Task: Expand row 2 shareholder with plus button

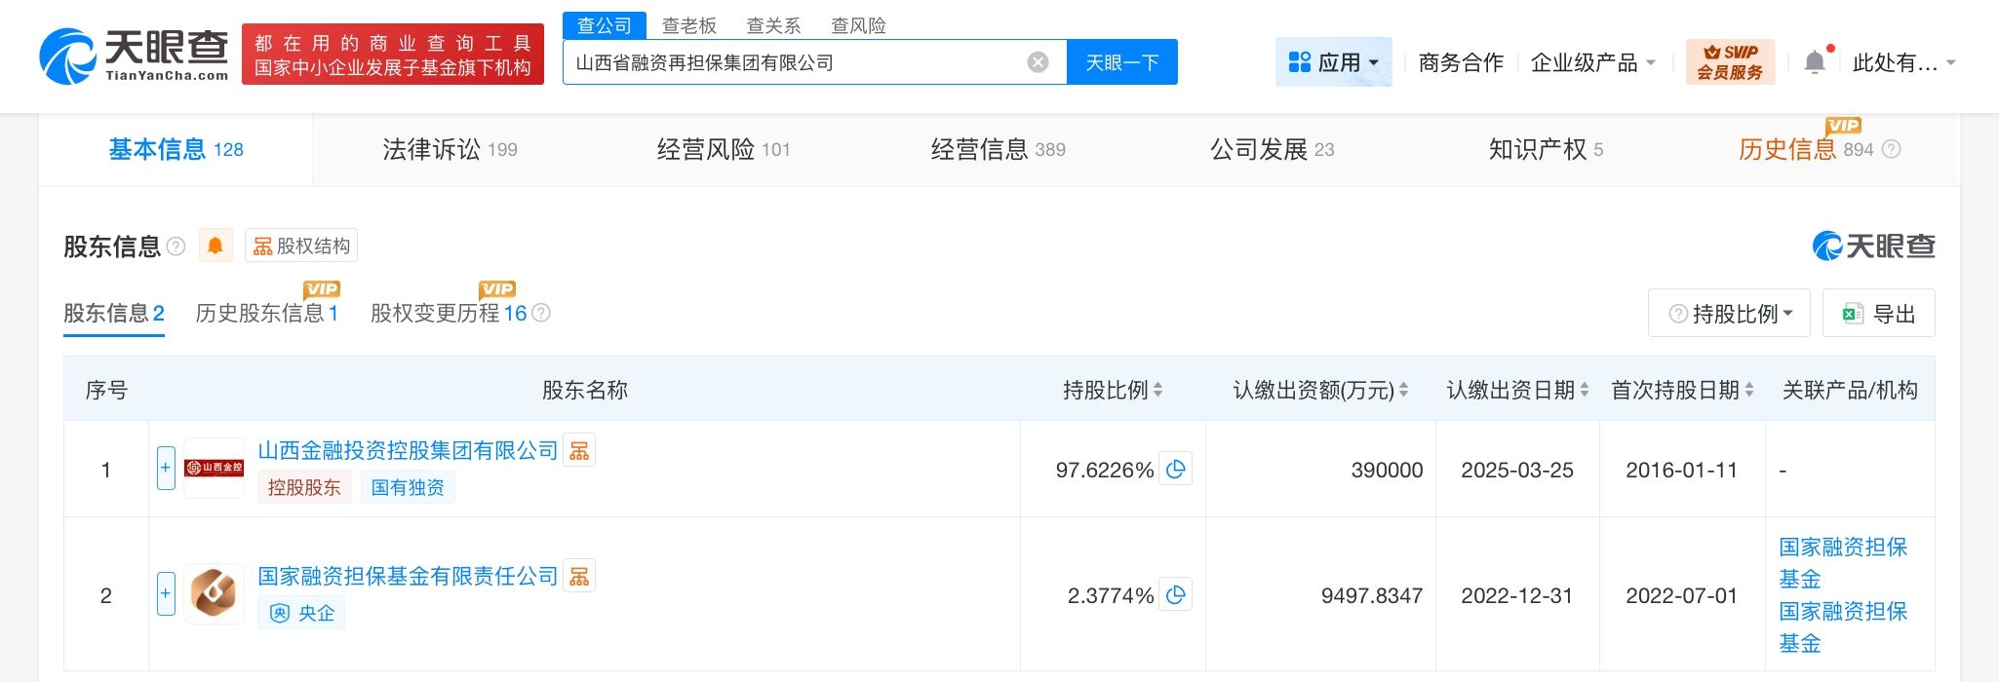Action: [166, 594]
